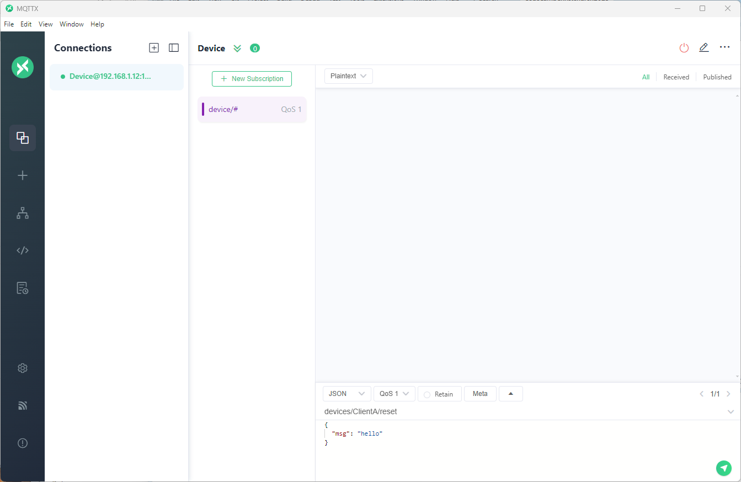Click the New Subscription button
The image size is (741, 482).
pos(252,79)
